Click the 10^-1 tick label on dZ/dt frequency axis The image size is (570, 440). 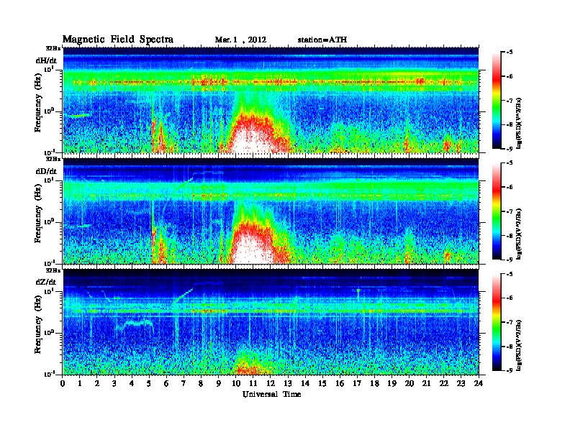coord(49,374)
